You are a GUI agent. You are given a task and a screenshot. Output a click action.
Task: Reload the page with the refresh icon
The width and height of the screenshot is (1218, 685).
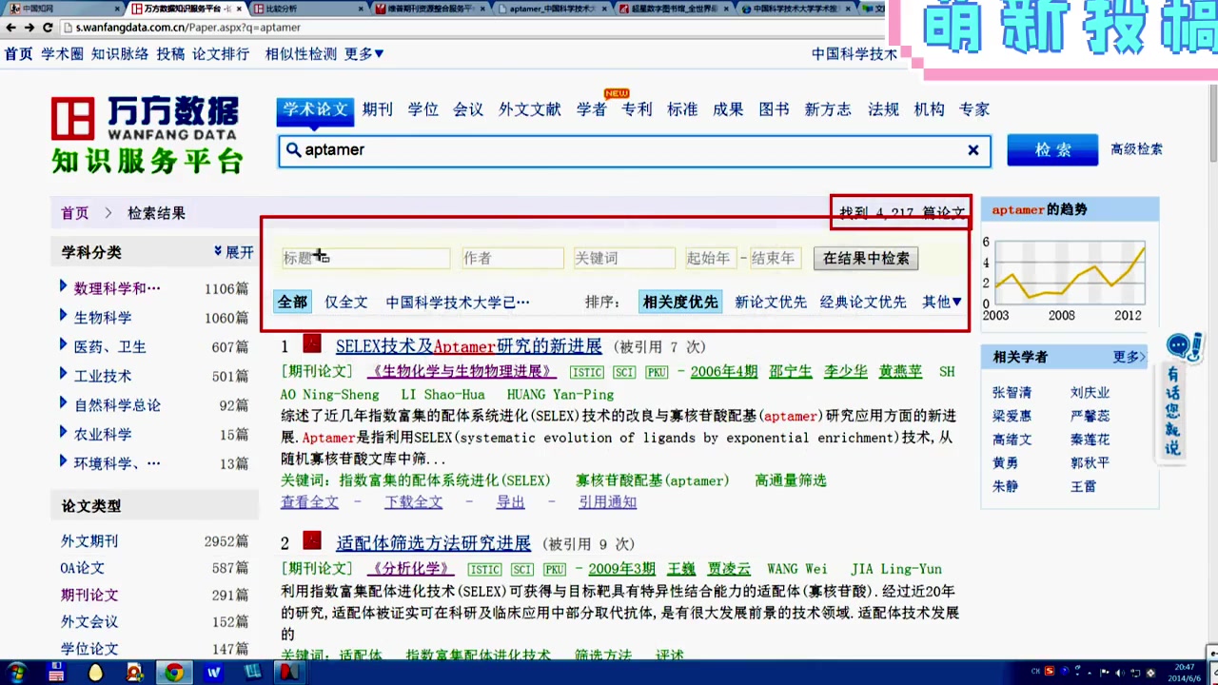pos(49,28)
